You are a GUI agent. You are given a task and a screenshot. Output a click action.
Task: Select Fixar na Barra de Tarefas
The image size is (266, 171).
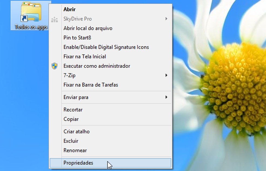(111, 85)
